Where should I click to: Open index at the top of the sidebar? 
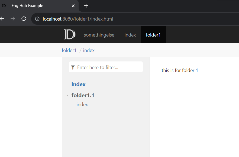78,84
